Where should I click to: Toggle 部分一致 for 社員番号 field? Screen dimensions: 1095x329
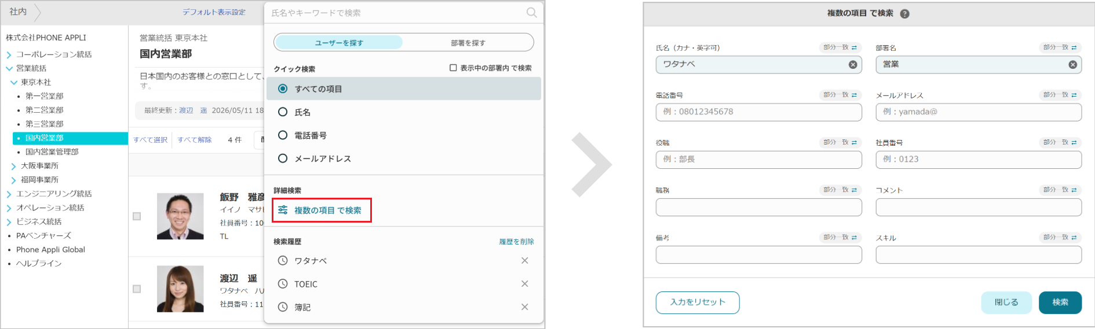(x=1060, y=142)
